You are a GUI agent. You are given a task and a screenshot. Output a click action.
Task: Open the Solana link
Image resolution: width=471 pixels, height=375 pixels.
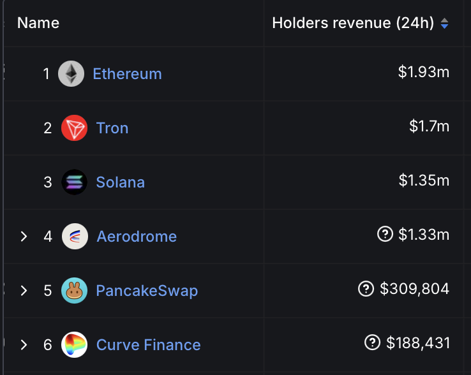121,182
